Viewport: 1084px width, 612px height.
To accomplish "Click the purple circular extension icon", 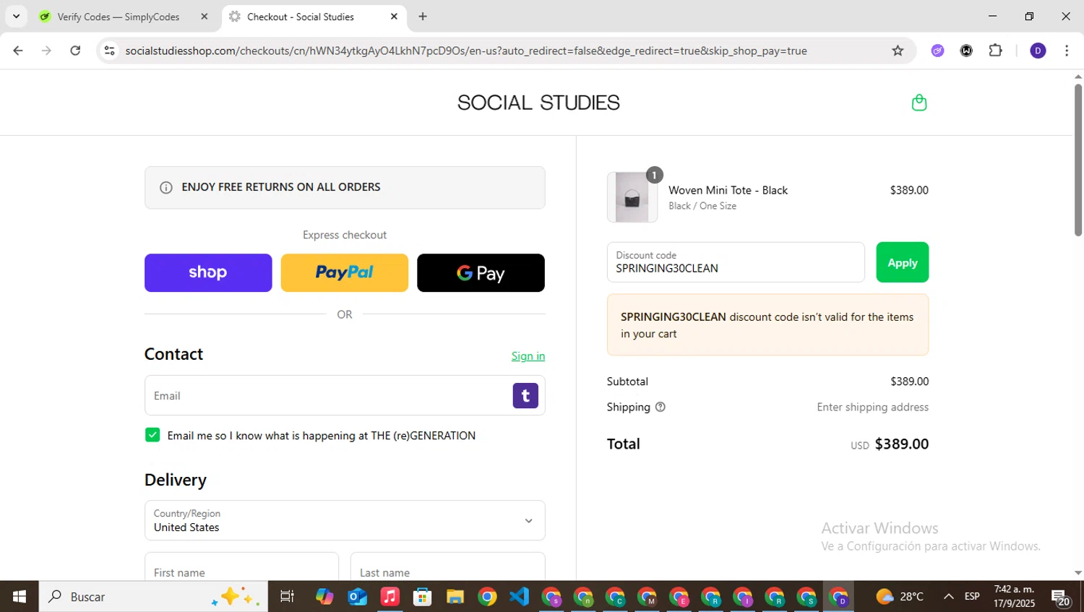I will [x=937, y=51].
